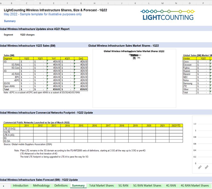
Task: Open the Definitions sheet tab
Action: click(61, 186)
